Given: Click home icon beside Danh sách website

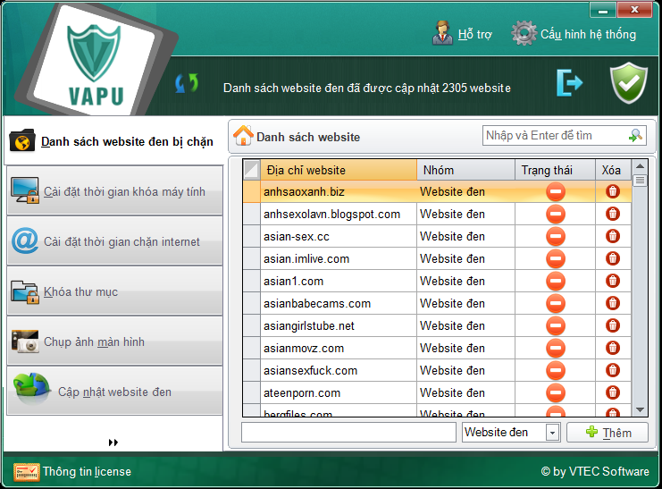Looking at the screenshot, I should [x=243, y=136].
